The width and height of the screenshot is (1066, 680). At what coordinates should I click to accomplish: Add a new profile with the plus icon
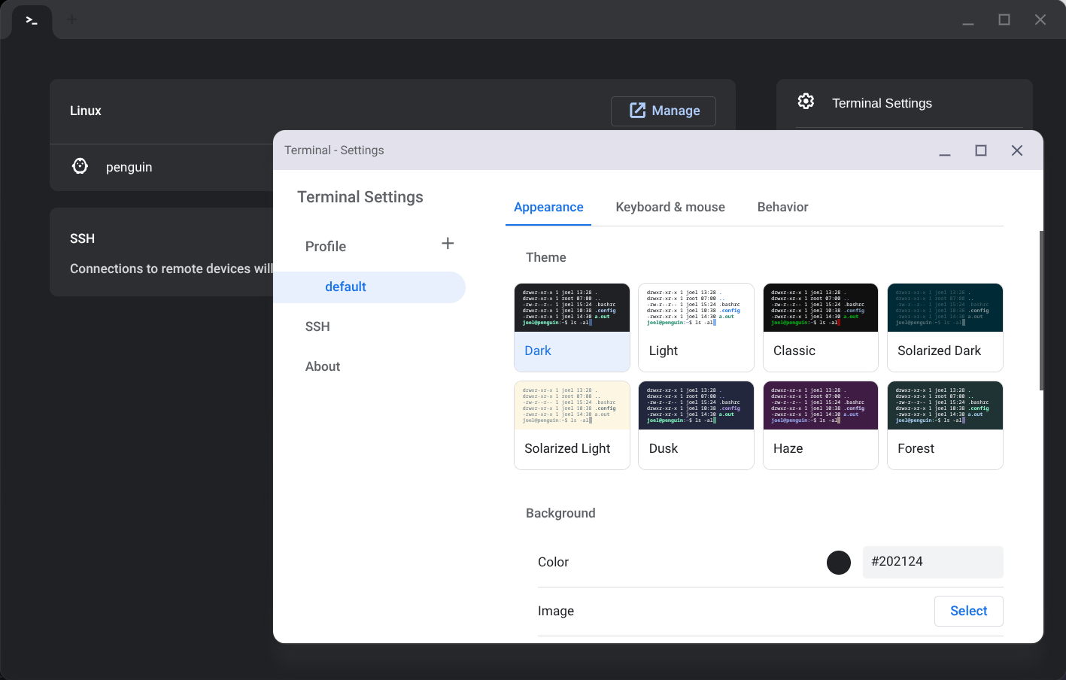[448, 244]
